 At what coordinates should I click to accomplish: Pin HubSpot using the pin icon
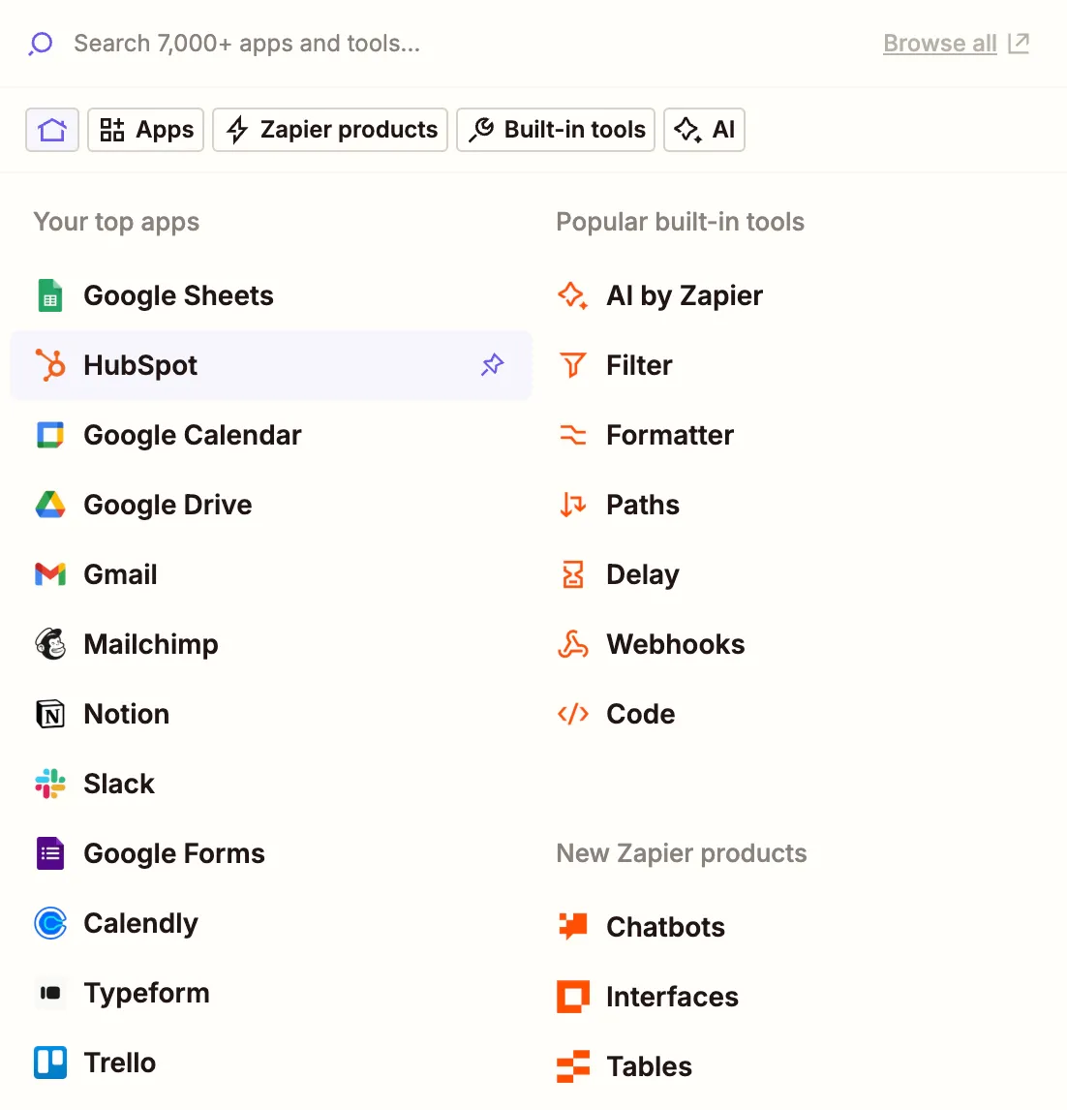[493, 364]
